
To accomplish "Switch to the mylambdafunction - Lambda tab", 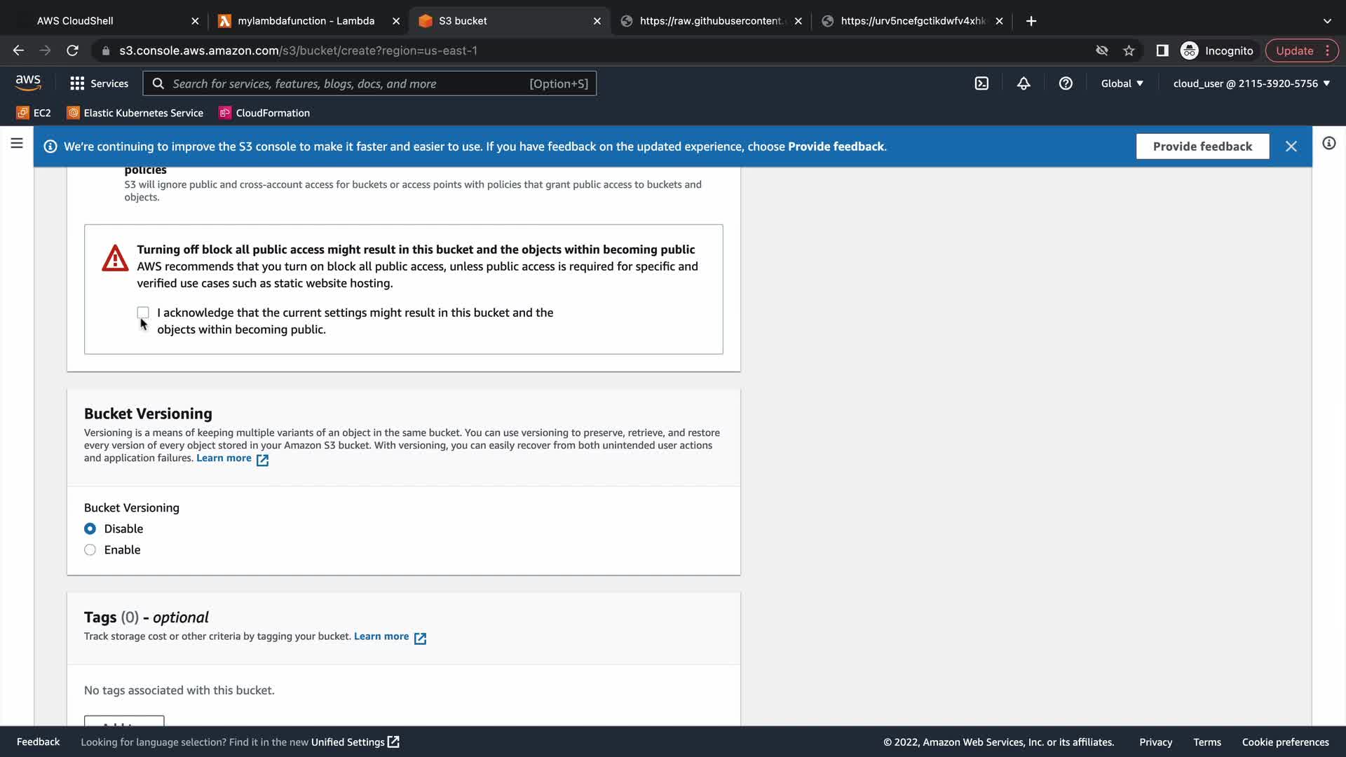I will pos(306,21).
